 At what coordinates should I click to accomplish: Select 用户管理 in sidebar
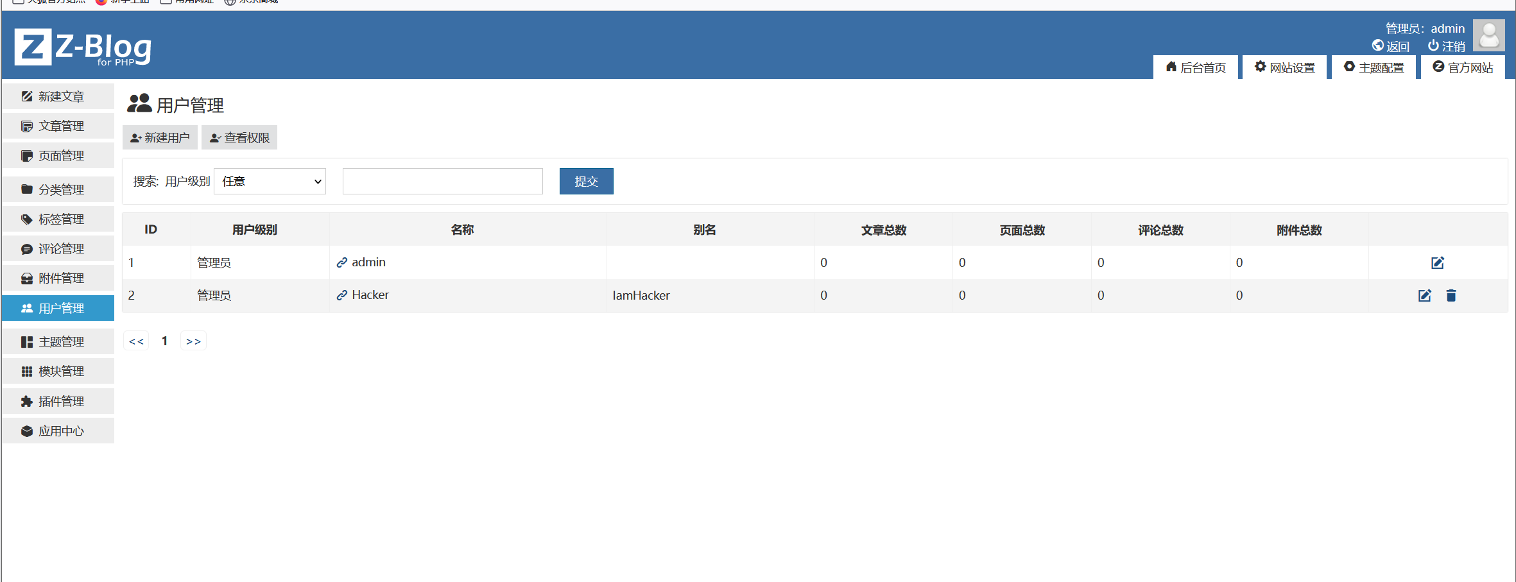point(58,308)
